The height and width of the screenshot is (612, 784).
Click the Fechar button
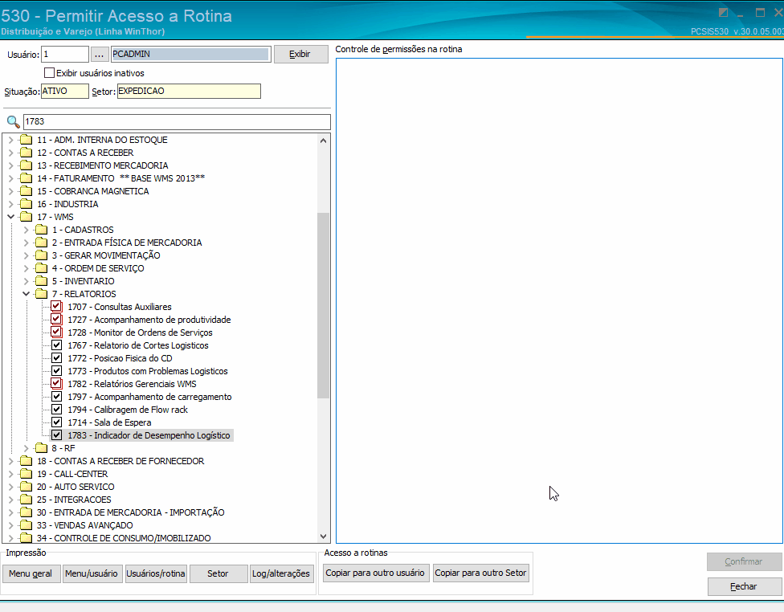coord(745,586)
